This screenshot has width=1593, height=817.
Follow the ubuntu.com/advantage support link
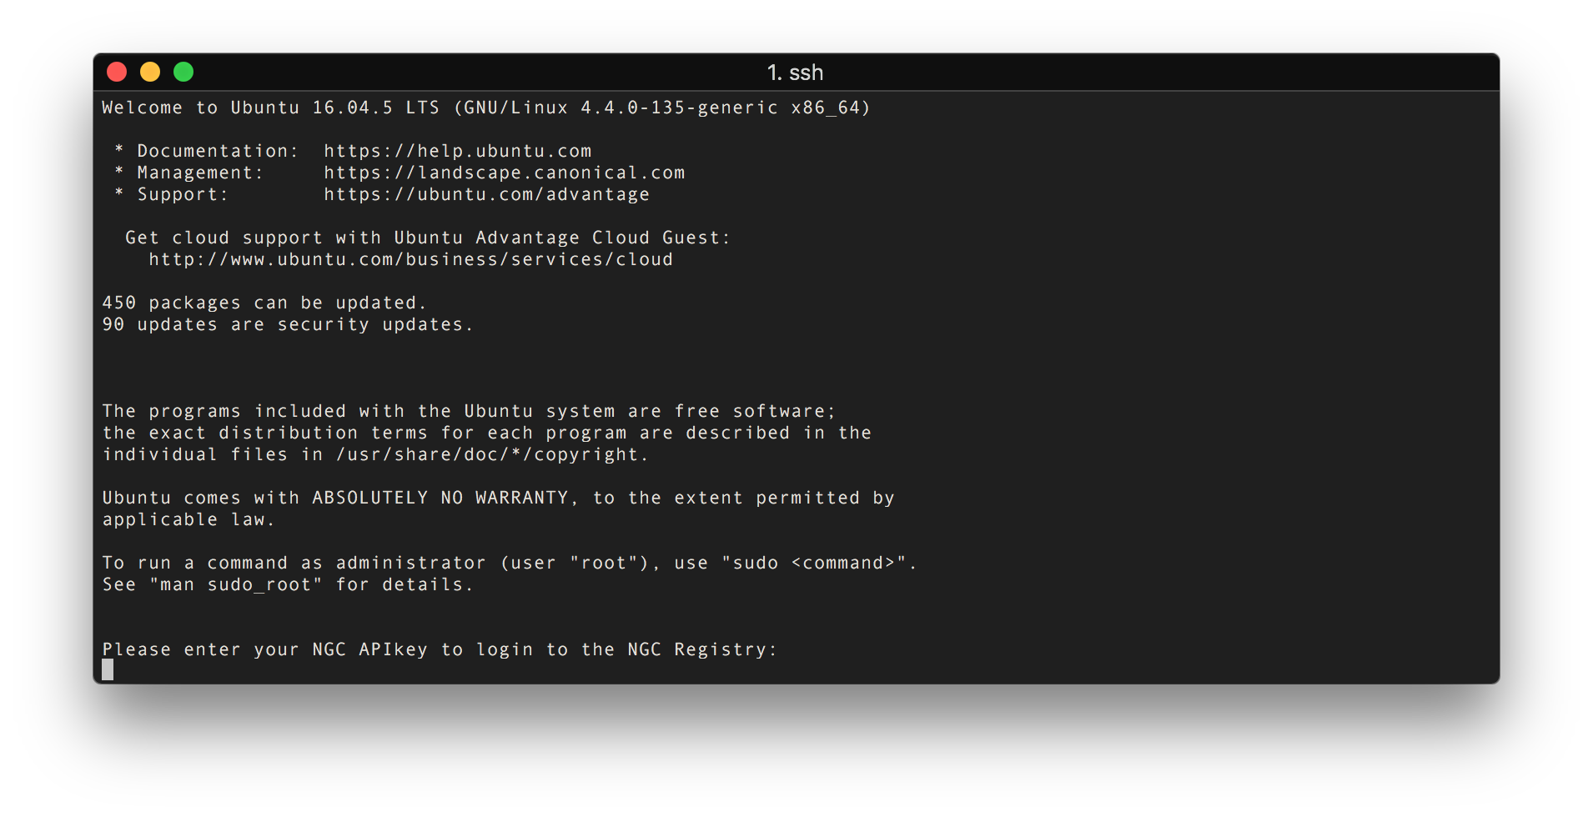point(486,194)
